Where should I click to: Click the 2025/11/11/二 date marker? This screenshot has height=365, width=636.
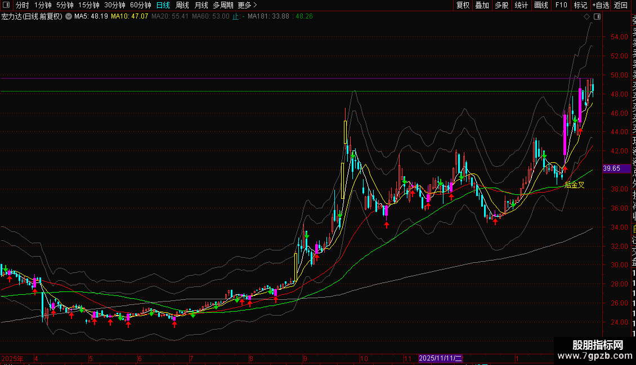click(x=440, y=358)
